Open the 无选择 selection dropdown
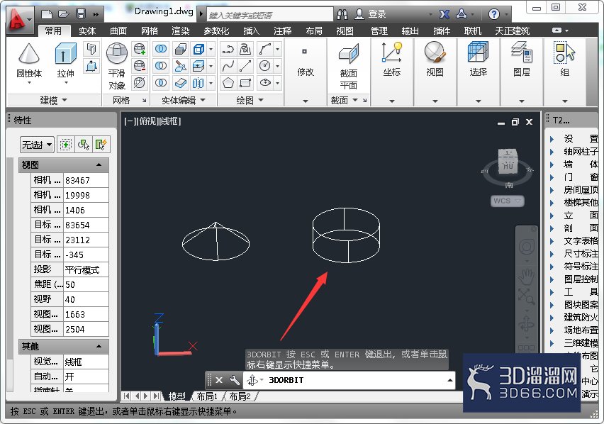This screenshot has width=604, height=424. click(37, 145)
